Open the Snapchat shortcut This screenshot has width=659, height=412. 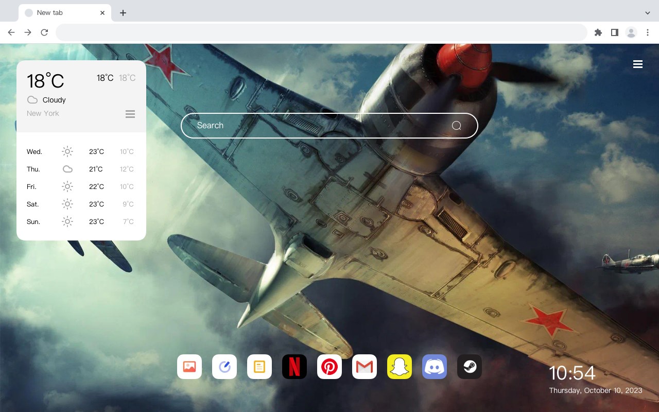point(400,367)
